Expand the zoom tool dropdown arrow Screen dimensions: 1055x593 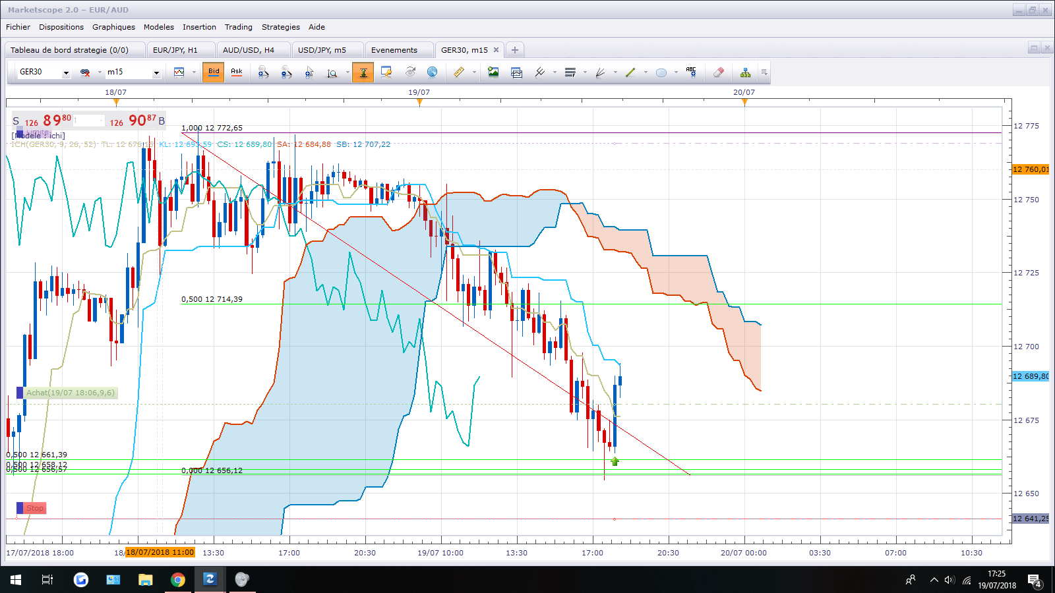[347, 72]
